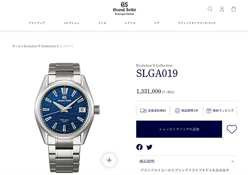The height and width of the screenshot is (175, 248).
Task: Go to ホーム breadcrumb link
Action: click(17, 46)
